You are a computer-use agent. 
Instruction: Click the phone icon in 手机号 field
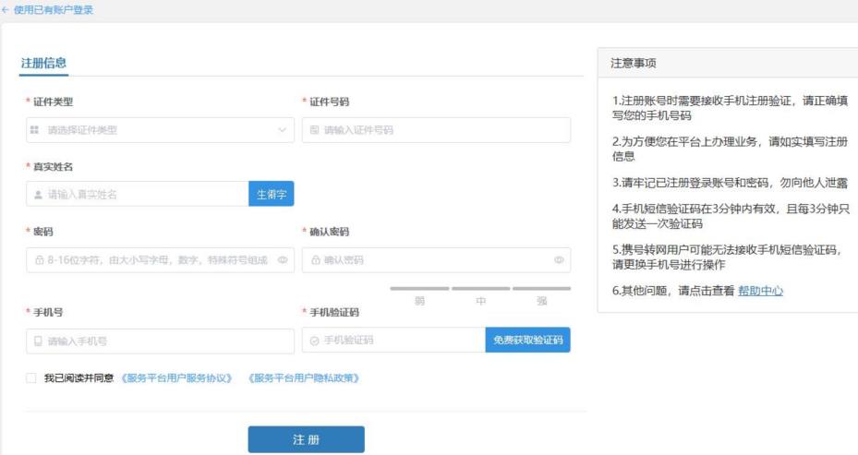click(x=38, y=341)
